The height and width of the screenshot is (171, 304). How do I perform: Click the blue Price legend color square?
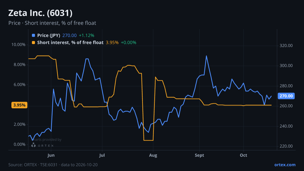[34, 35]
